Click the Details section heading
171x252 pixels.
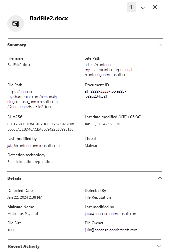[x=14, y=178]
